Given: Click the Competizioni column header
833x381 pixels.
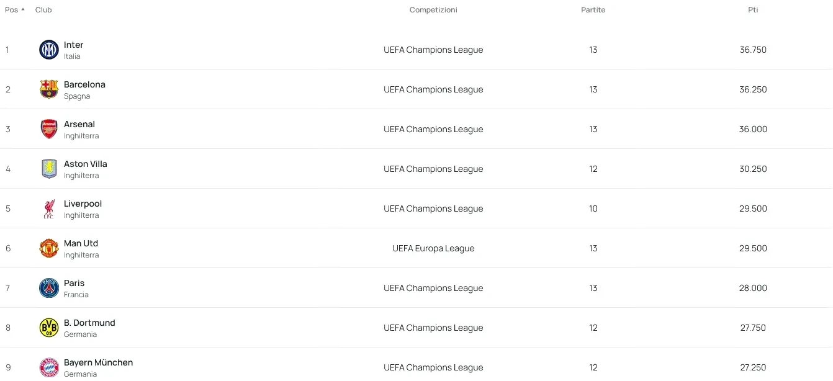Looking at the screenshot, I should [433, 10].
